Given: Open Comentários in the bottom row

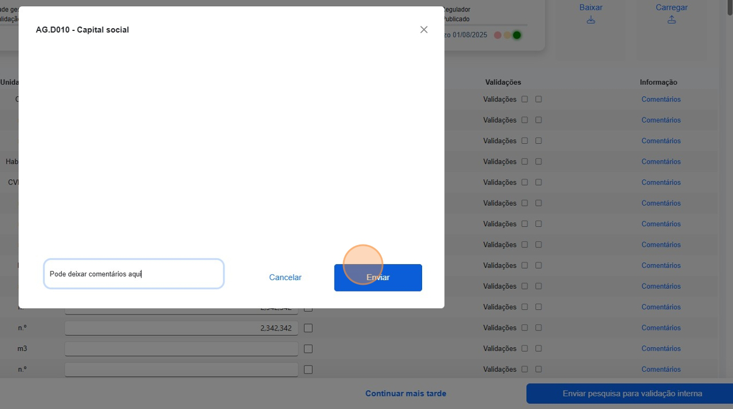Looking at the screenshot, I should pyautogui.click(x=661, y=369).
